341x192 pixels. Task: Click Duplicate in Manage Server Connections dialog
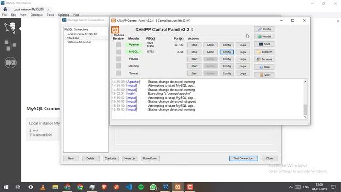point(110,158)
